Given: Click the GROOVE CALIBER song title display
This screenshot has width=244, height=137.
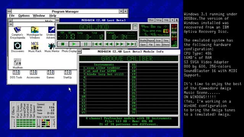Looking at the screenshot, I should [x=128, y=59].
